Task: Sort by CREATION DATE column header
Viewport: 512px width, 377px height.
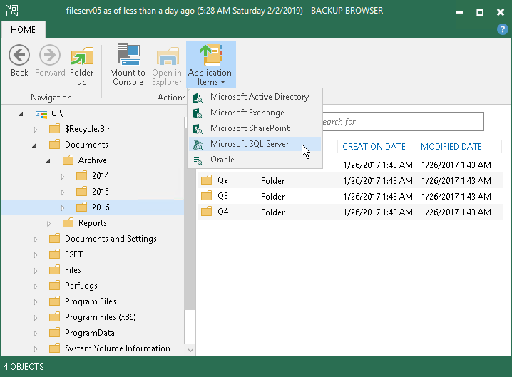Action: pyautogui.click(x=374, y=147)
